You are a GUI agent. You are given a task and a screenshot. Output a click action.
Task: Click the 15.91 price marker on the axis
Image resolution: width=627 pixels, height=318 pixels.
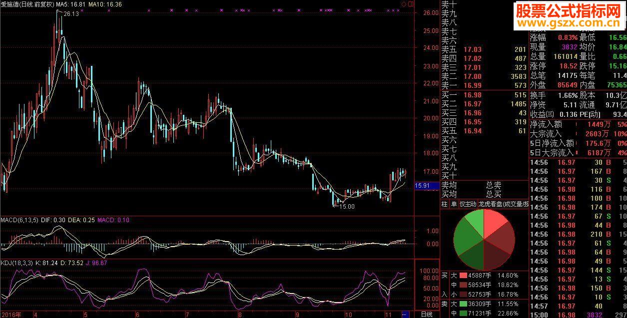coord(422,186)
